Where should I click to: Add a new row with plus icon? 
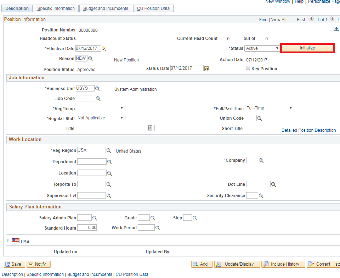pyautogui.click(x=336, y=28)
